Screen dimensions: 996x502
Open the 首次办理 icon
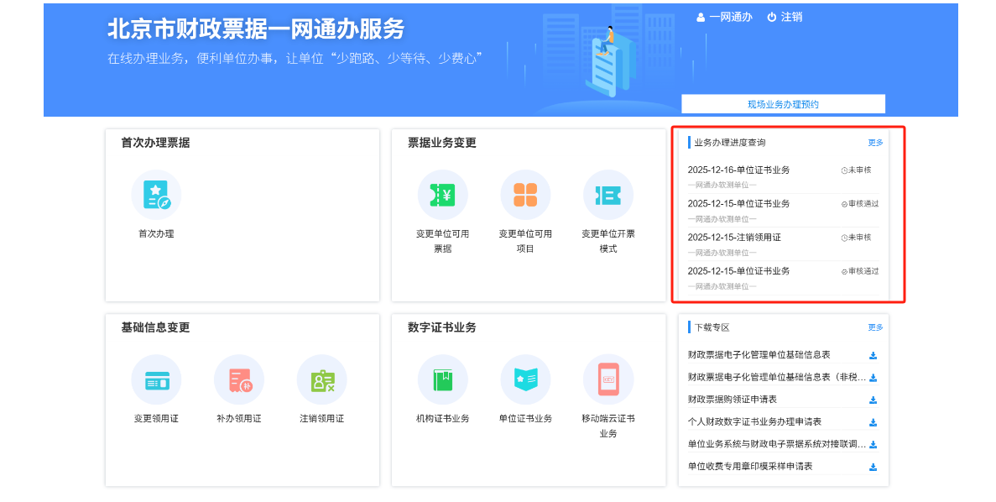click(x=156, y=195)
